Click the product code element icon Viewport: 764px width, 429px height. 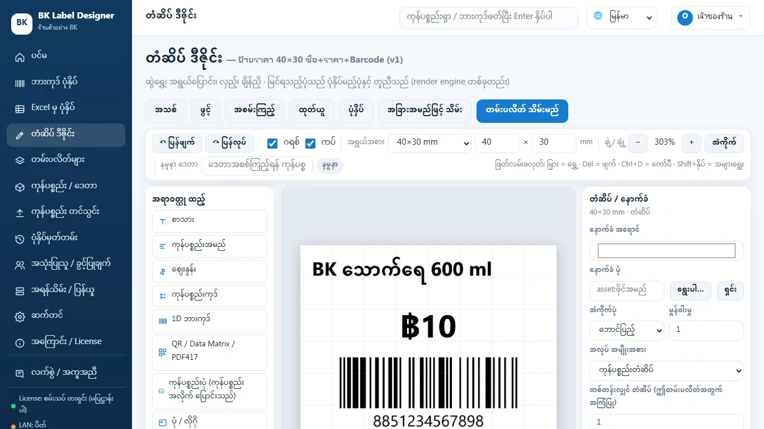pyautogui.click(x=163, y=296)
